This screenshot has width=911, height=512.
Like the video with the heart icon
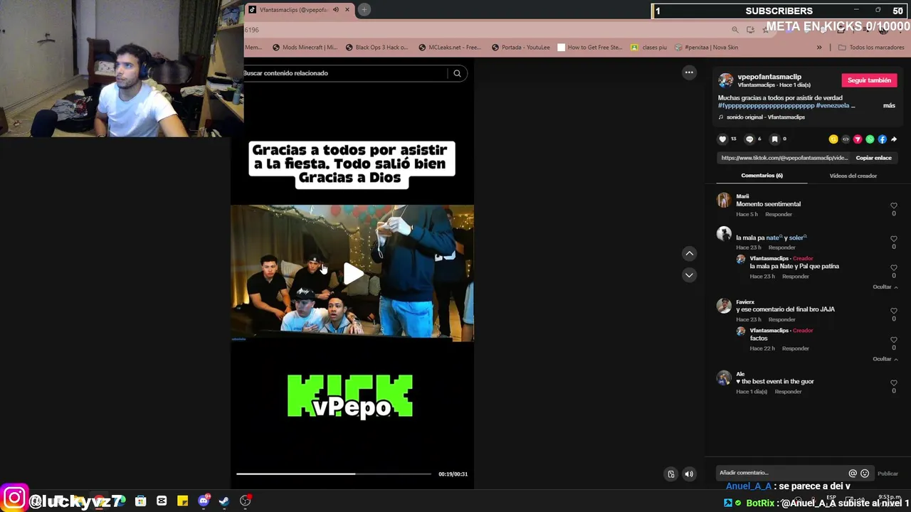click(x=722, y=139)
